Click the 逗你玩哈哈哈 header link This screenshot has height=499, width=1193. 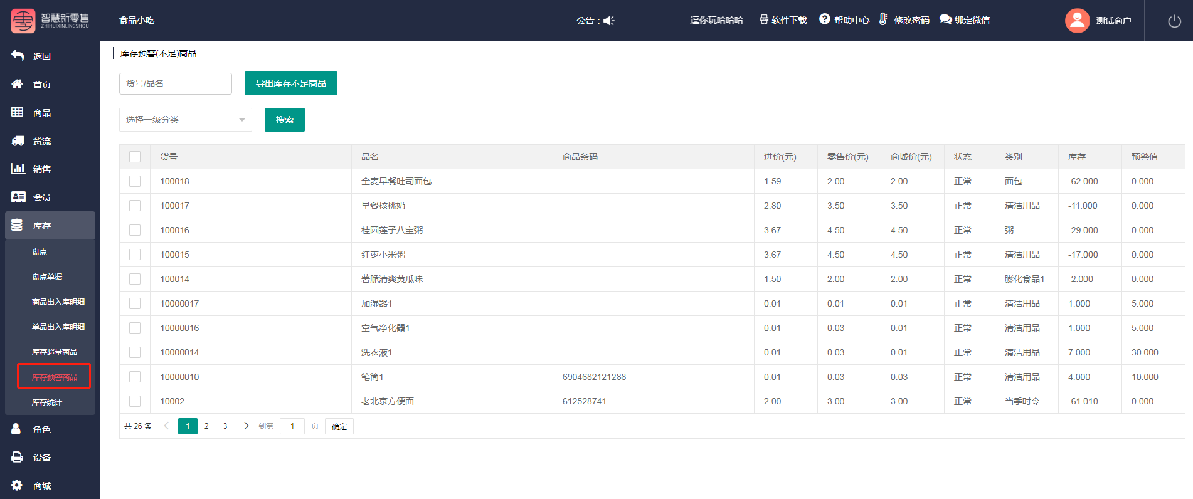coord(716,20)
